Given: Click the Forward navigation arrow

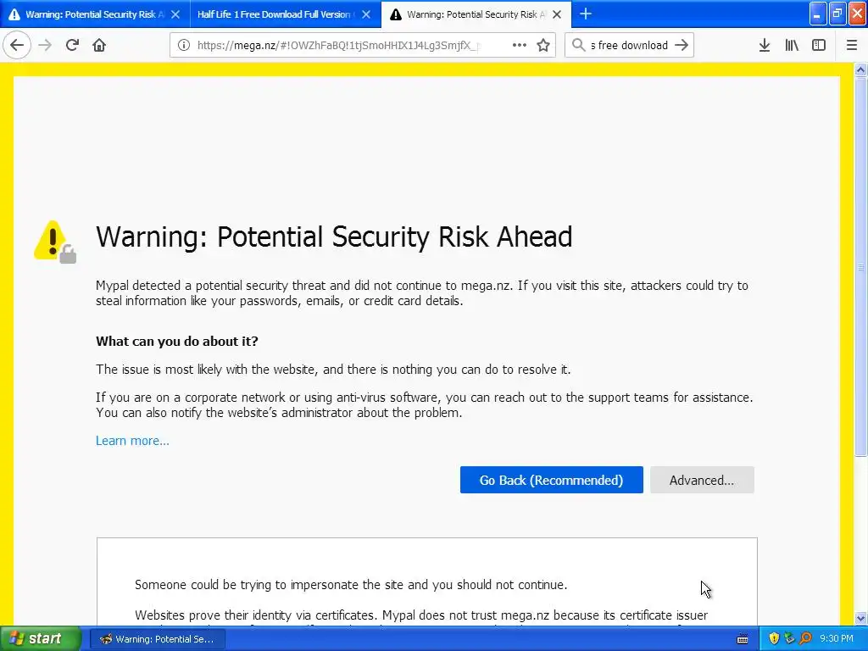Looking at the screenshot, I should (45, 46).
